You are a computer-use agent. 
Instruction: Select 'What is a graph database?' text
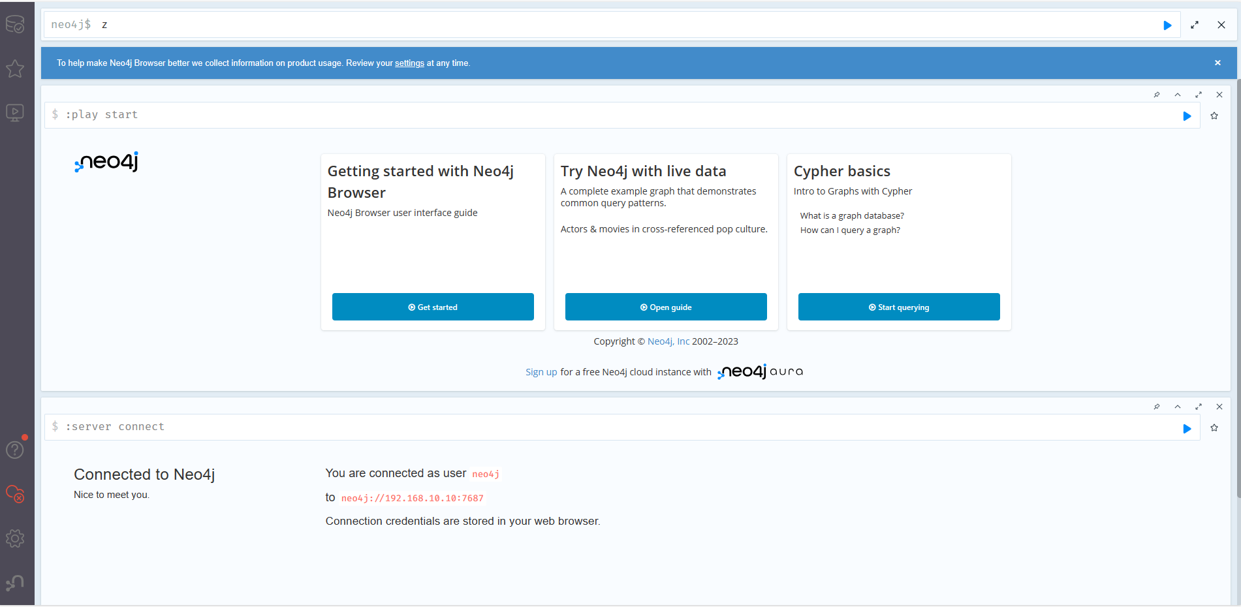pyautogui.click(x=852, y=216)
